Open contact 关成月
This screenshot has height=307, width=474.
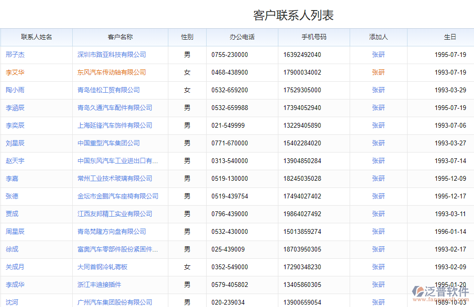coord(15,267)
